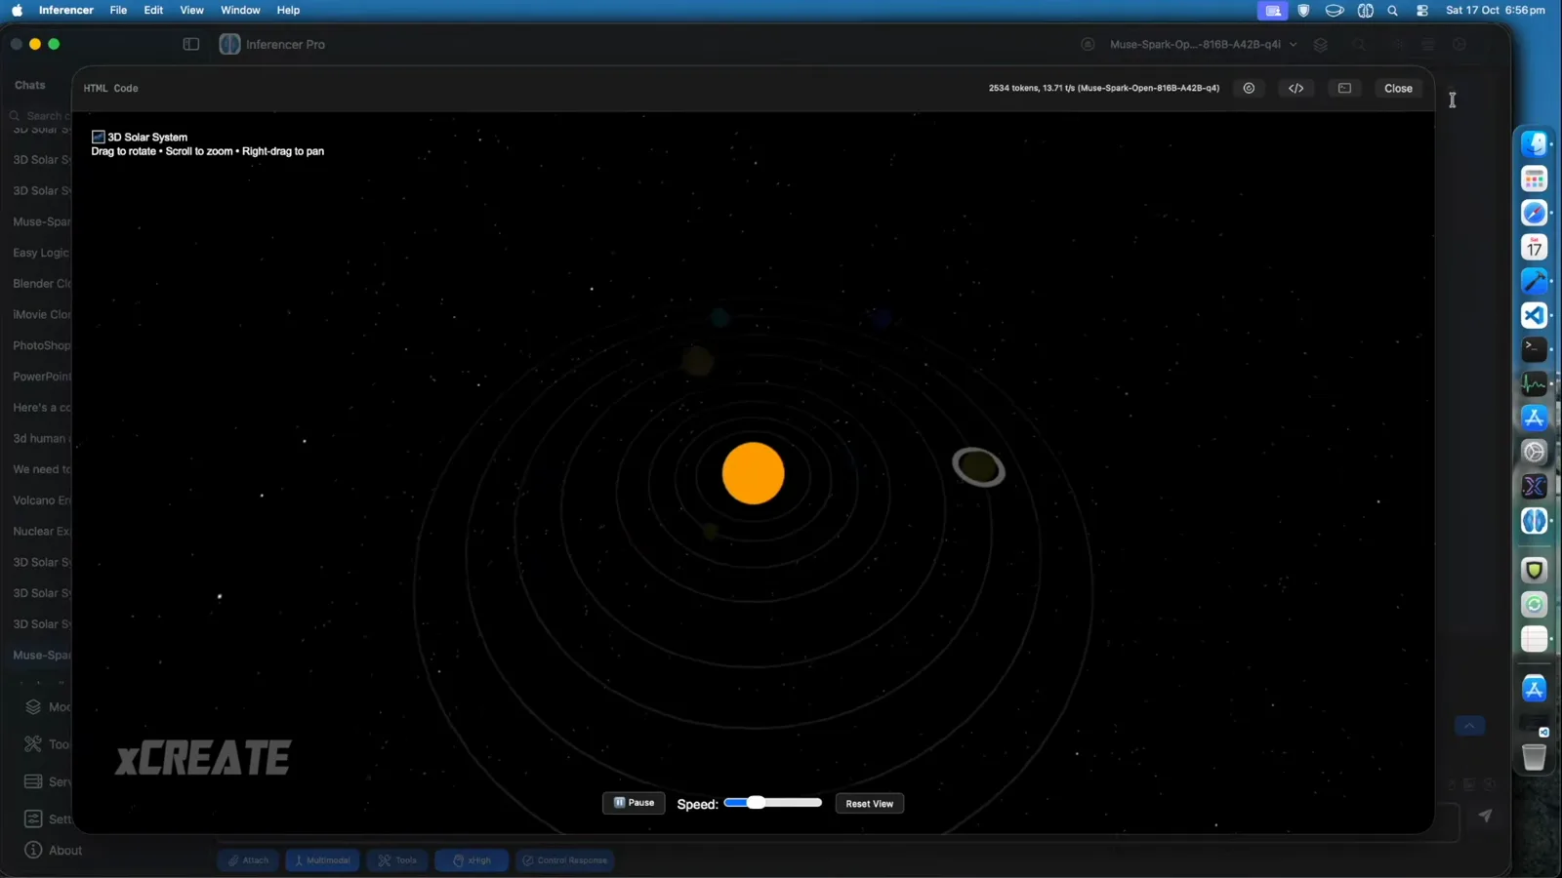
Task: Open Control Center in menu bar
Action: pos(1422,10)
